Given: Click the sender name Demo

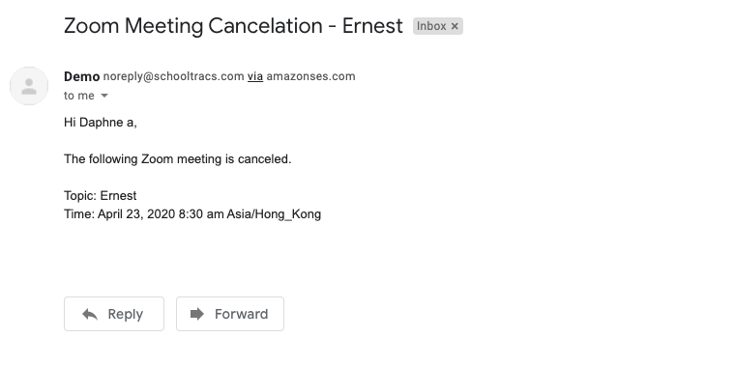Looking at the screenshot, I should click(x=81, y=76).
